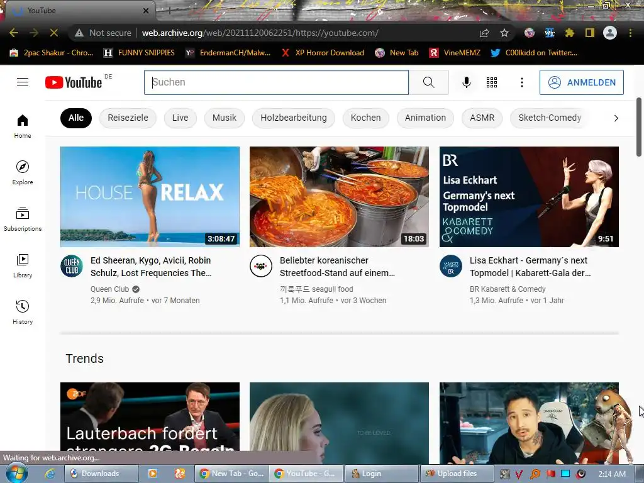Open Lisa Eckhart - Germany's next Topmodel title
This screenshot has height=483, width=644.
tap(530, 267)
